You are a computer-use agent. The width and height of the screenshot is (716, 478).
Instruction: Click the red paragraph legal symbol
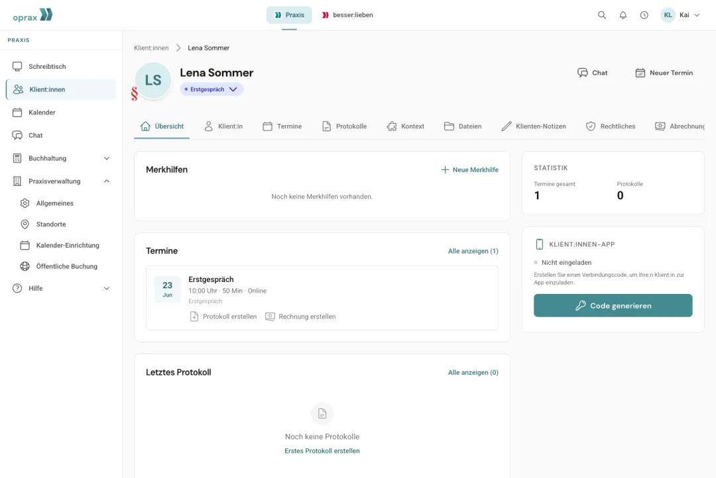coord(134,93)
